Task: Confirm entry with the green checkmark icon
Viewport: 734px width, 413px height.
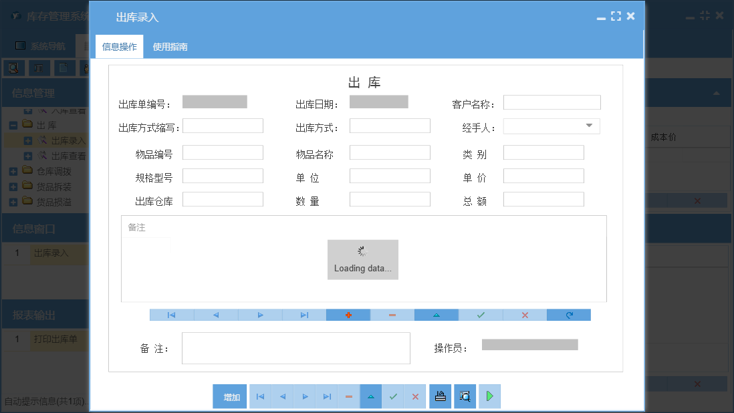Action: (x=481, y=315)
